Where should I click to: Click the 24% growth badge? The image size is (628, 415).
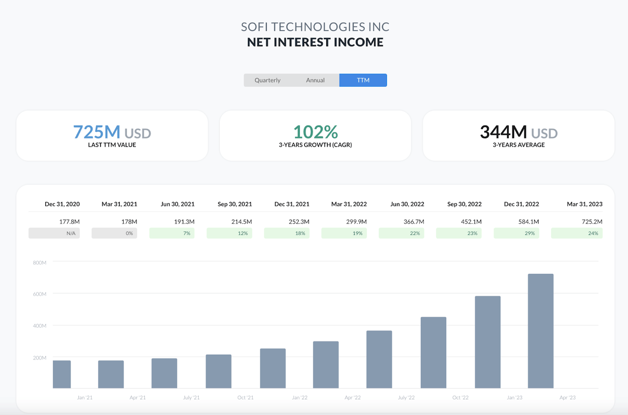coord(576,233)
